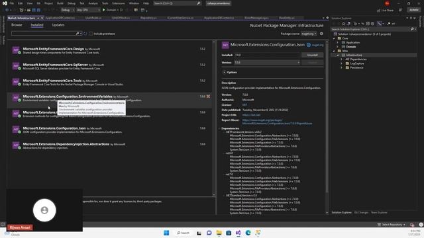Select Microsoft.EntityFrameworkCore.SqlServer package
The image size is (424, 238).
[x=109, y=66]
